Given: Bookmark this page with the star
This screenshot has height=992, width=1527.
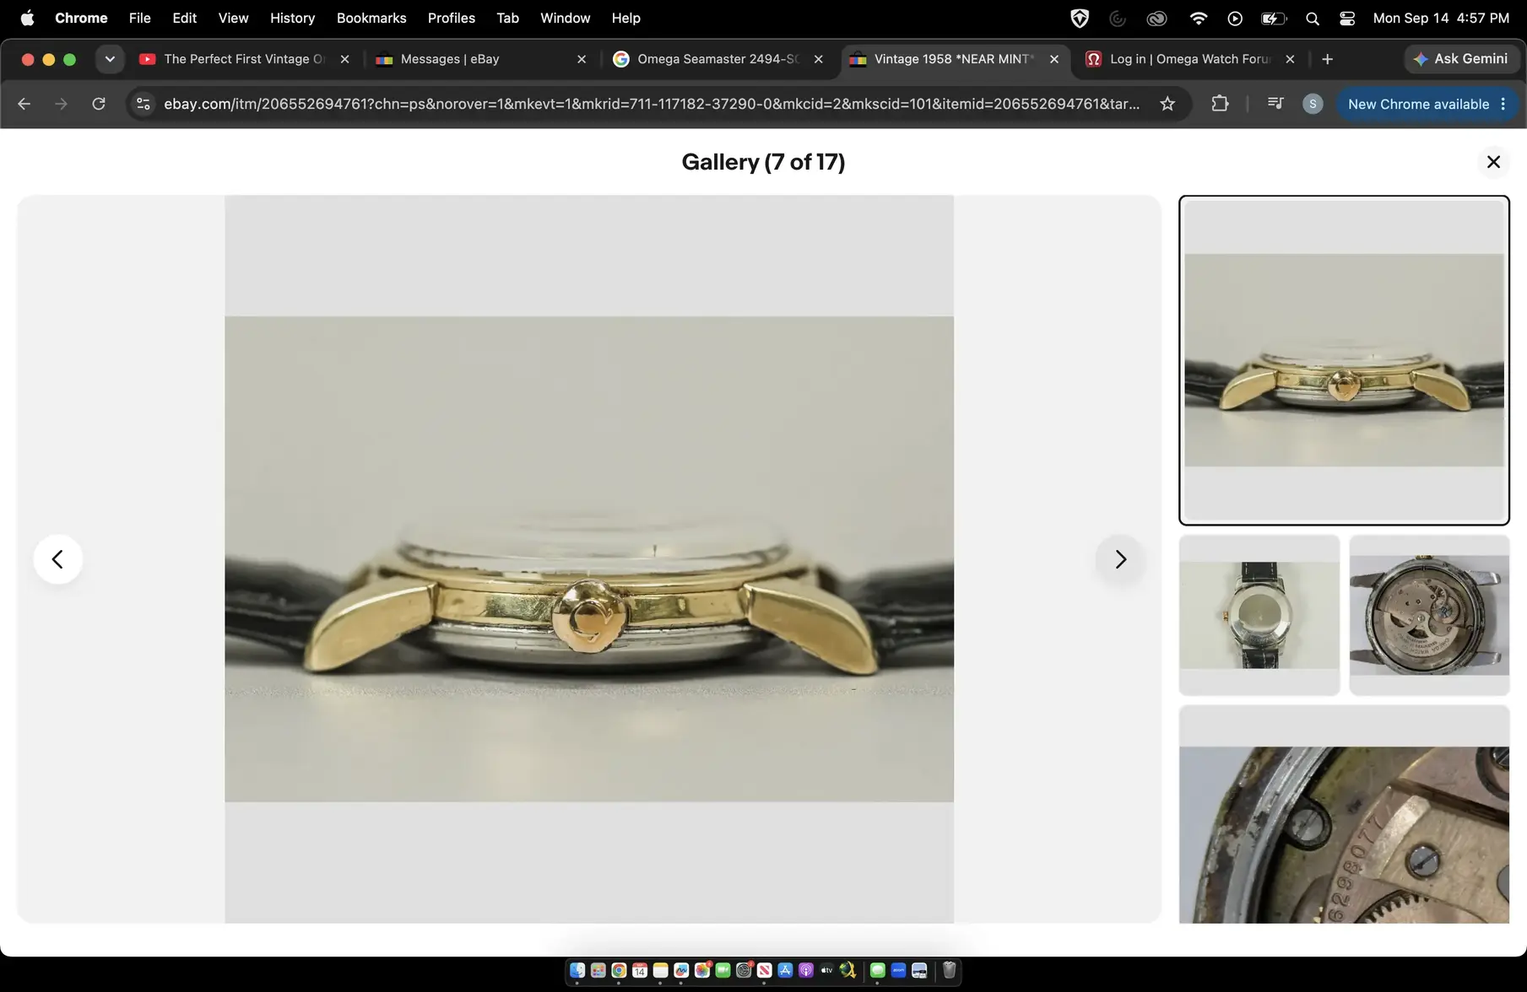Looking at the screenshot, I should coord(1167,104).
